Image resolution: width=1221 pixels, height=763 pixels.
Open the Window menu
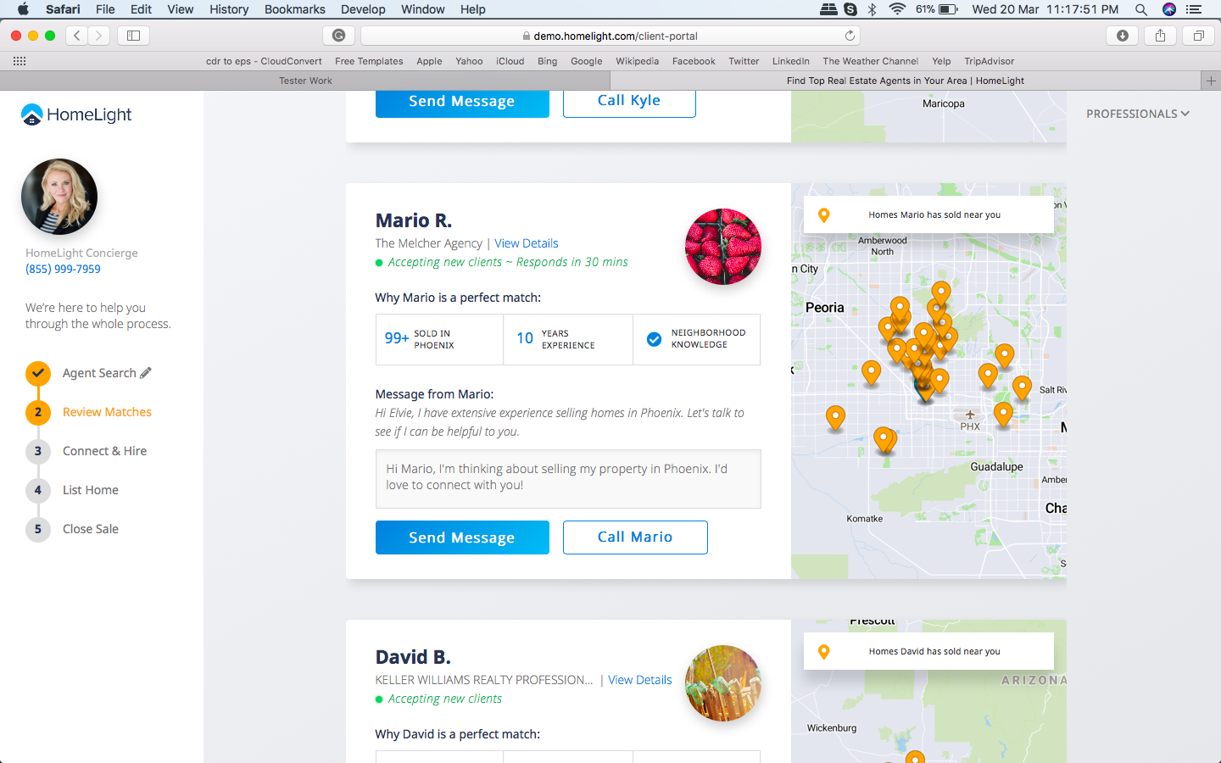(x=422, y=9)
